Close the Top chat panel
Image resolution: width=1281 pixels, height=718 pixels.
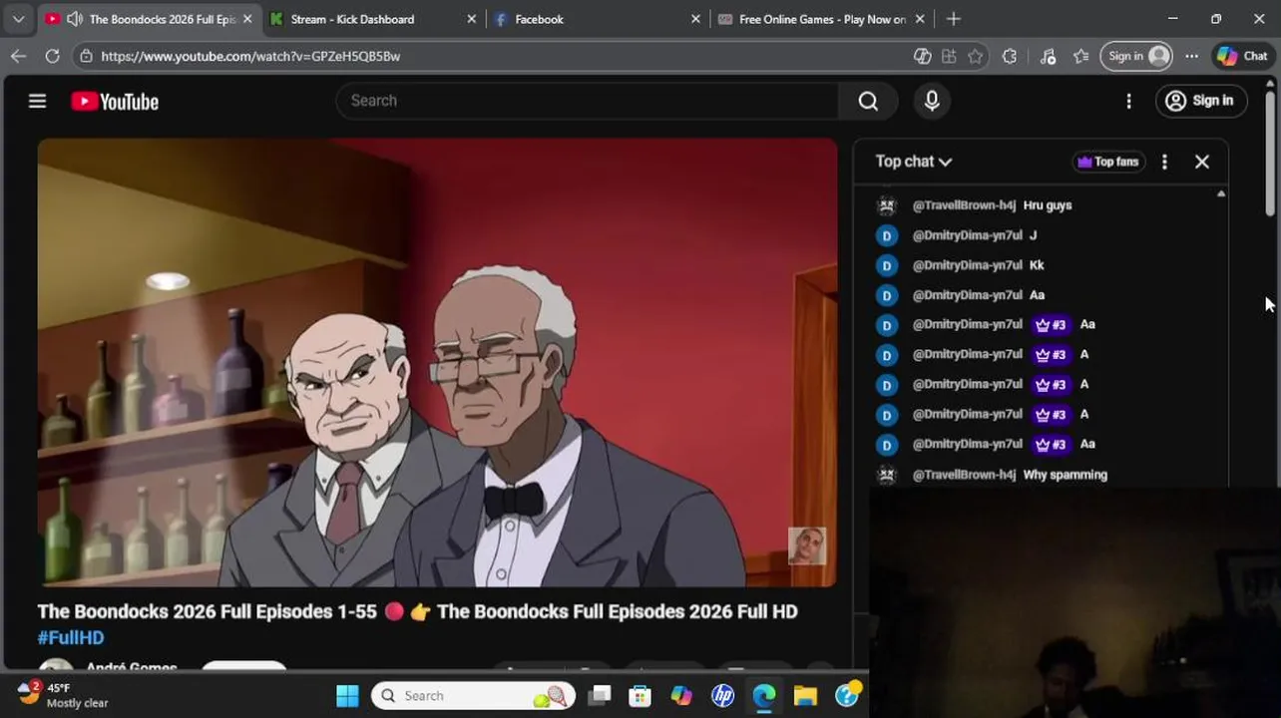coord(1201,162)
